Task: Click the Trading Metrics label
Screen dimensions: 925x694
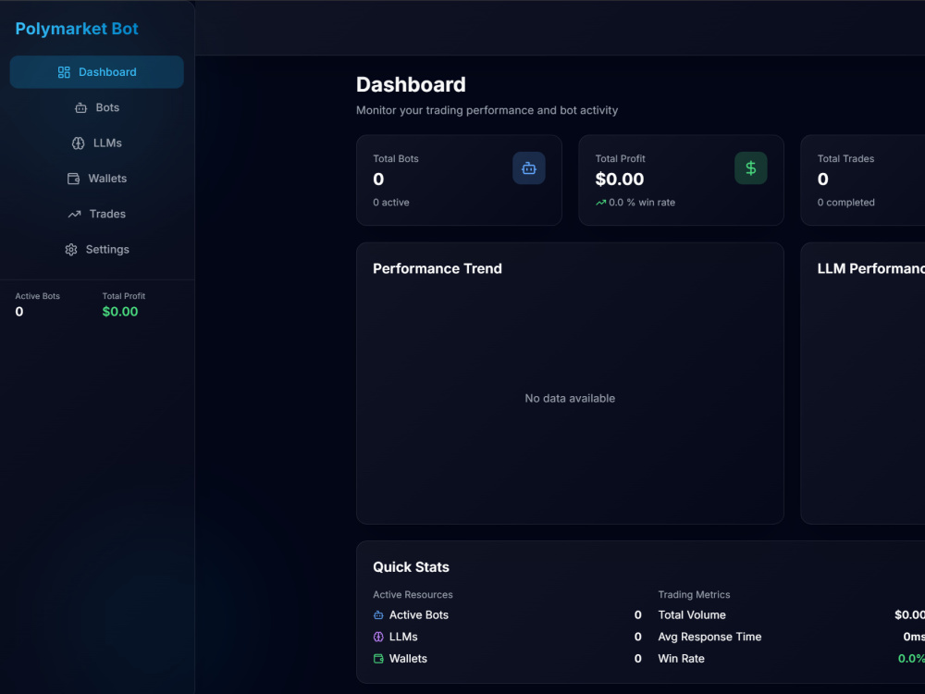Action: 694,595
